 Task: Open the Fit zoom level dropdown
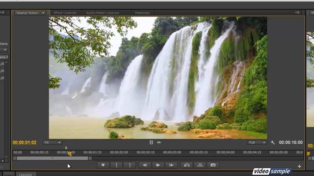[52, 142]
